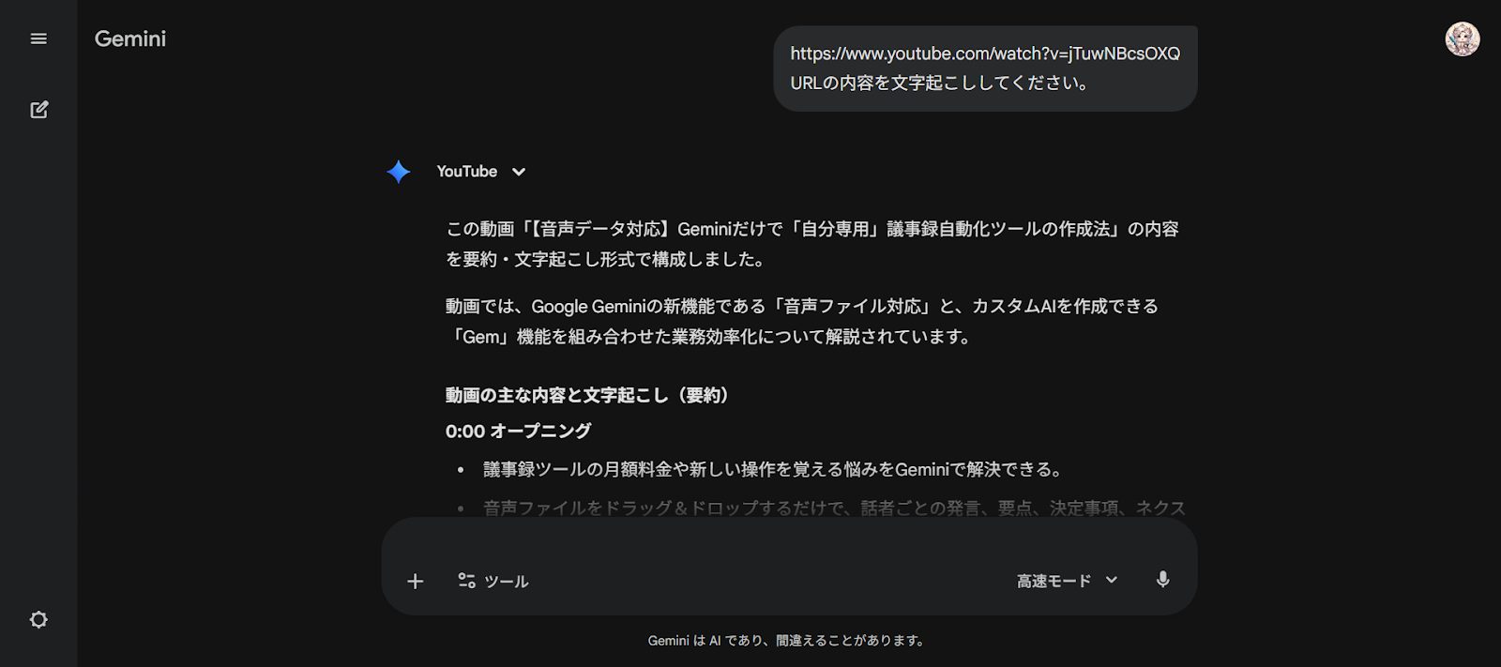The image size is (1501, 667).
Task: Click the Gemini title text
Action: (130, 38)
